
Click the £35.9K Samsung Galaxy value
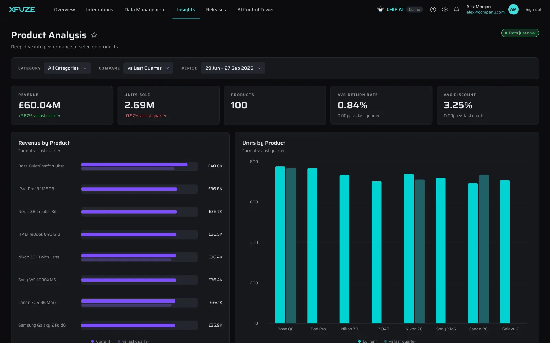[216, 325]
